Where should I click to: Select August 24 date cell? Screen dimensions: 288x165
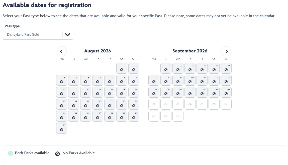coord(62,116)
